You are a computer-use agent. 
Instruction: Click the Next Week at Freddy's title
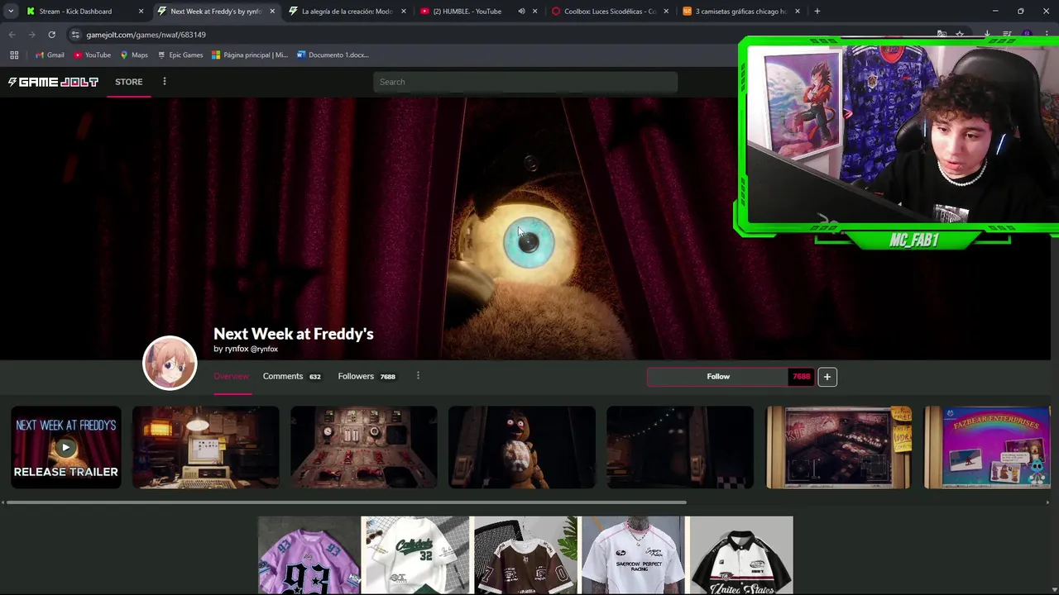coord(294,334)
